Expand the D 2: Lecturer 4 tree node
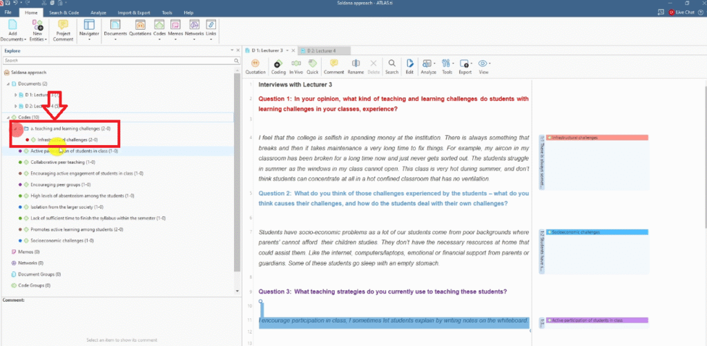707x346 pixels. [x=16, y=106]
